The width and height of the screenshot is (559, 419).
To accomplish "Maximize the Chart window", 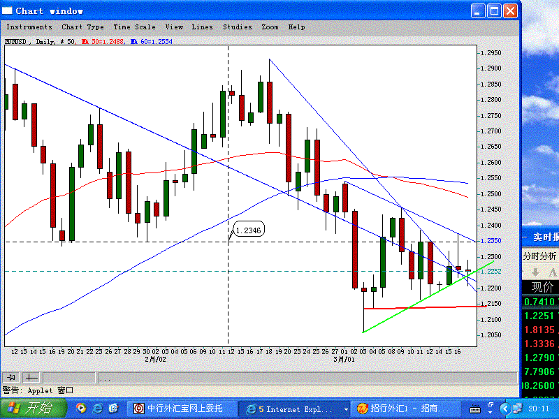I will point(494,11).
